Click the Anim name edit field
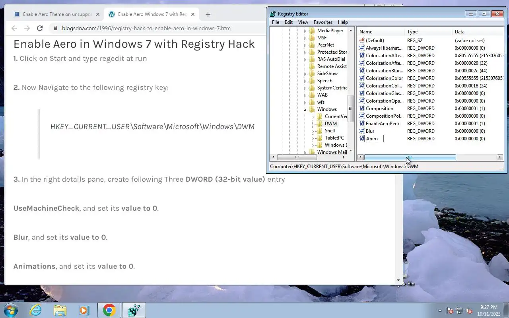509x318 pixels. pyautogui.click(x=374, y=138)
